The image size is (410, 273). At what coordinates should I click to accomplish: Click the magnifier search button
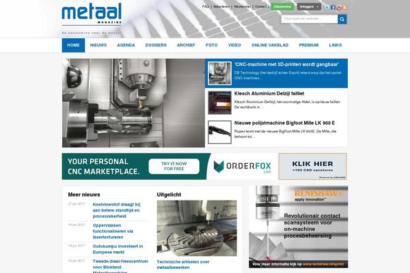(342, 19)
